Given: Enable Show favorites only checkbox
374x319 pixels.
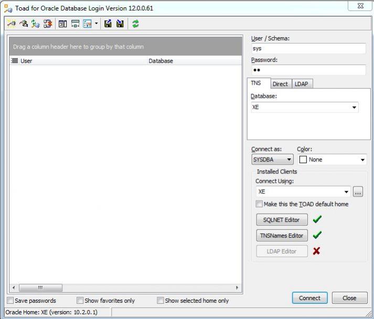Looking at the screenshot, I should coord(80,300).
